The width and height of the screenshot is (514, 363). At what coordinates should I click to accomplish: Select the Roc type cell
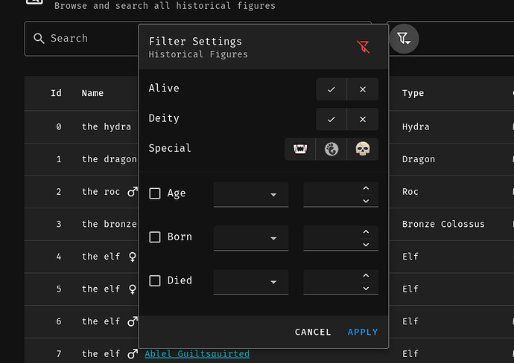(x=410, y=191)
